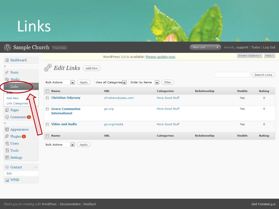This screenshot has width=279, height=209.
Task: Click the Filter button
Action: [x=168, y=82]
